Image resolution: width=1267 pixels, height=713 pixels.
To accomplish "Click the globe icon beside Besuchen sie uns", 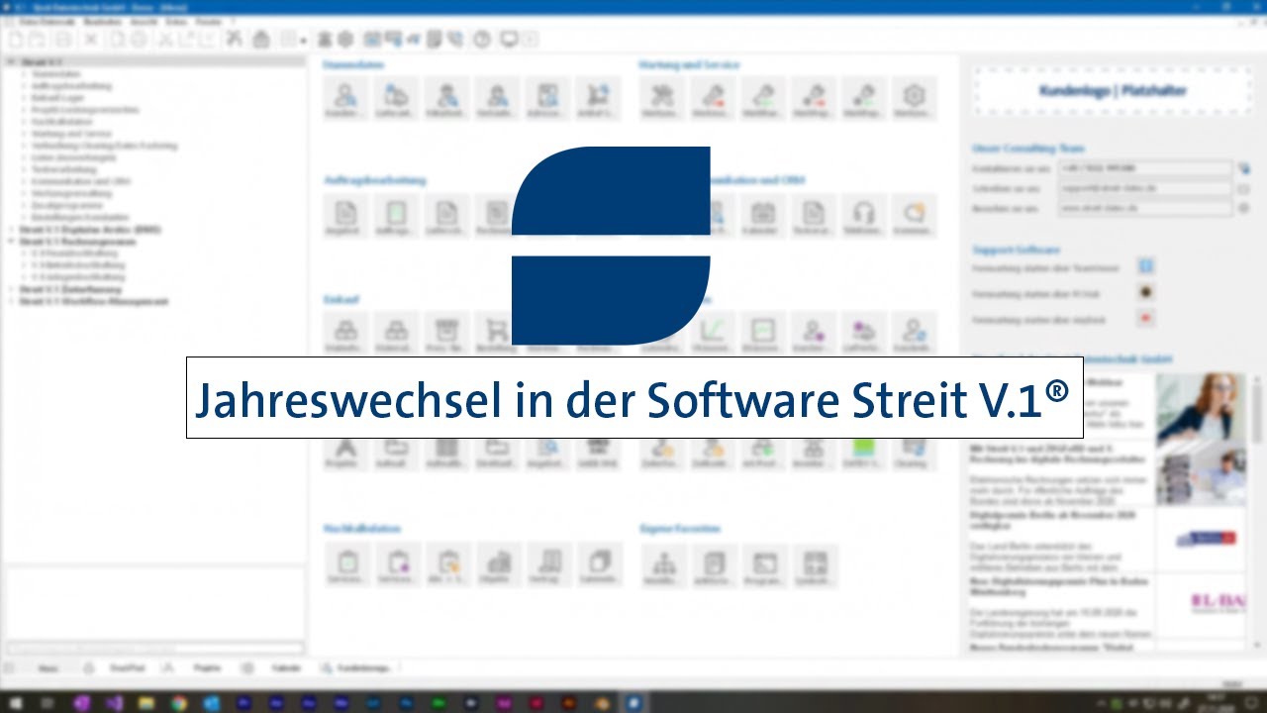I will (1244, 209).
